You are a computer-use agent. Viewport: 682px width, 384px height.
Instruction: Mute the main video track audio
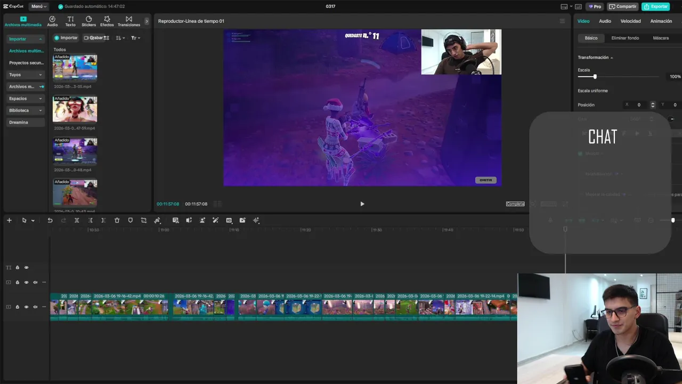35,307
